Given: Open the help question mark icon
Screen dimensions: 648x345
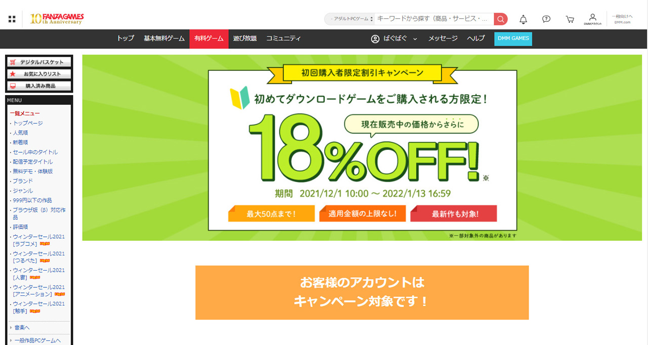Looking at the screenshot, I should coord(546,19).
